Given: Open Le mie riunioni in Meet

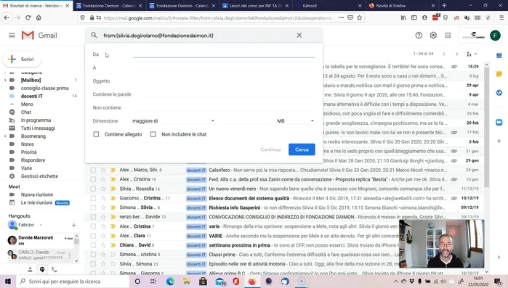Looking at the screenshot, I should point(36,202).
